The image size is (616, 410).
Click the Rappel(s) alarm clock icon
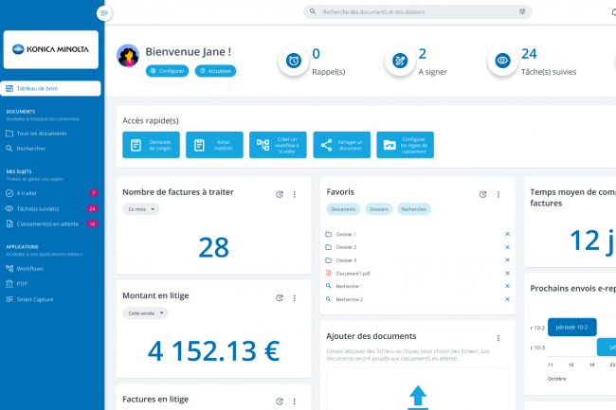(294, 61)
